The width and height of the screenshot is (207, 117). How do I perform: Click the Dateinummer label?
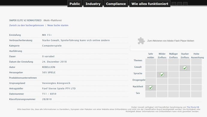[x=16, y=94]
